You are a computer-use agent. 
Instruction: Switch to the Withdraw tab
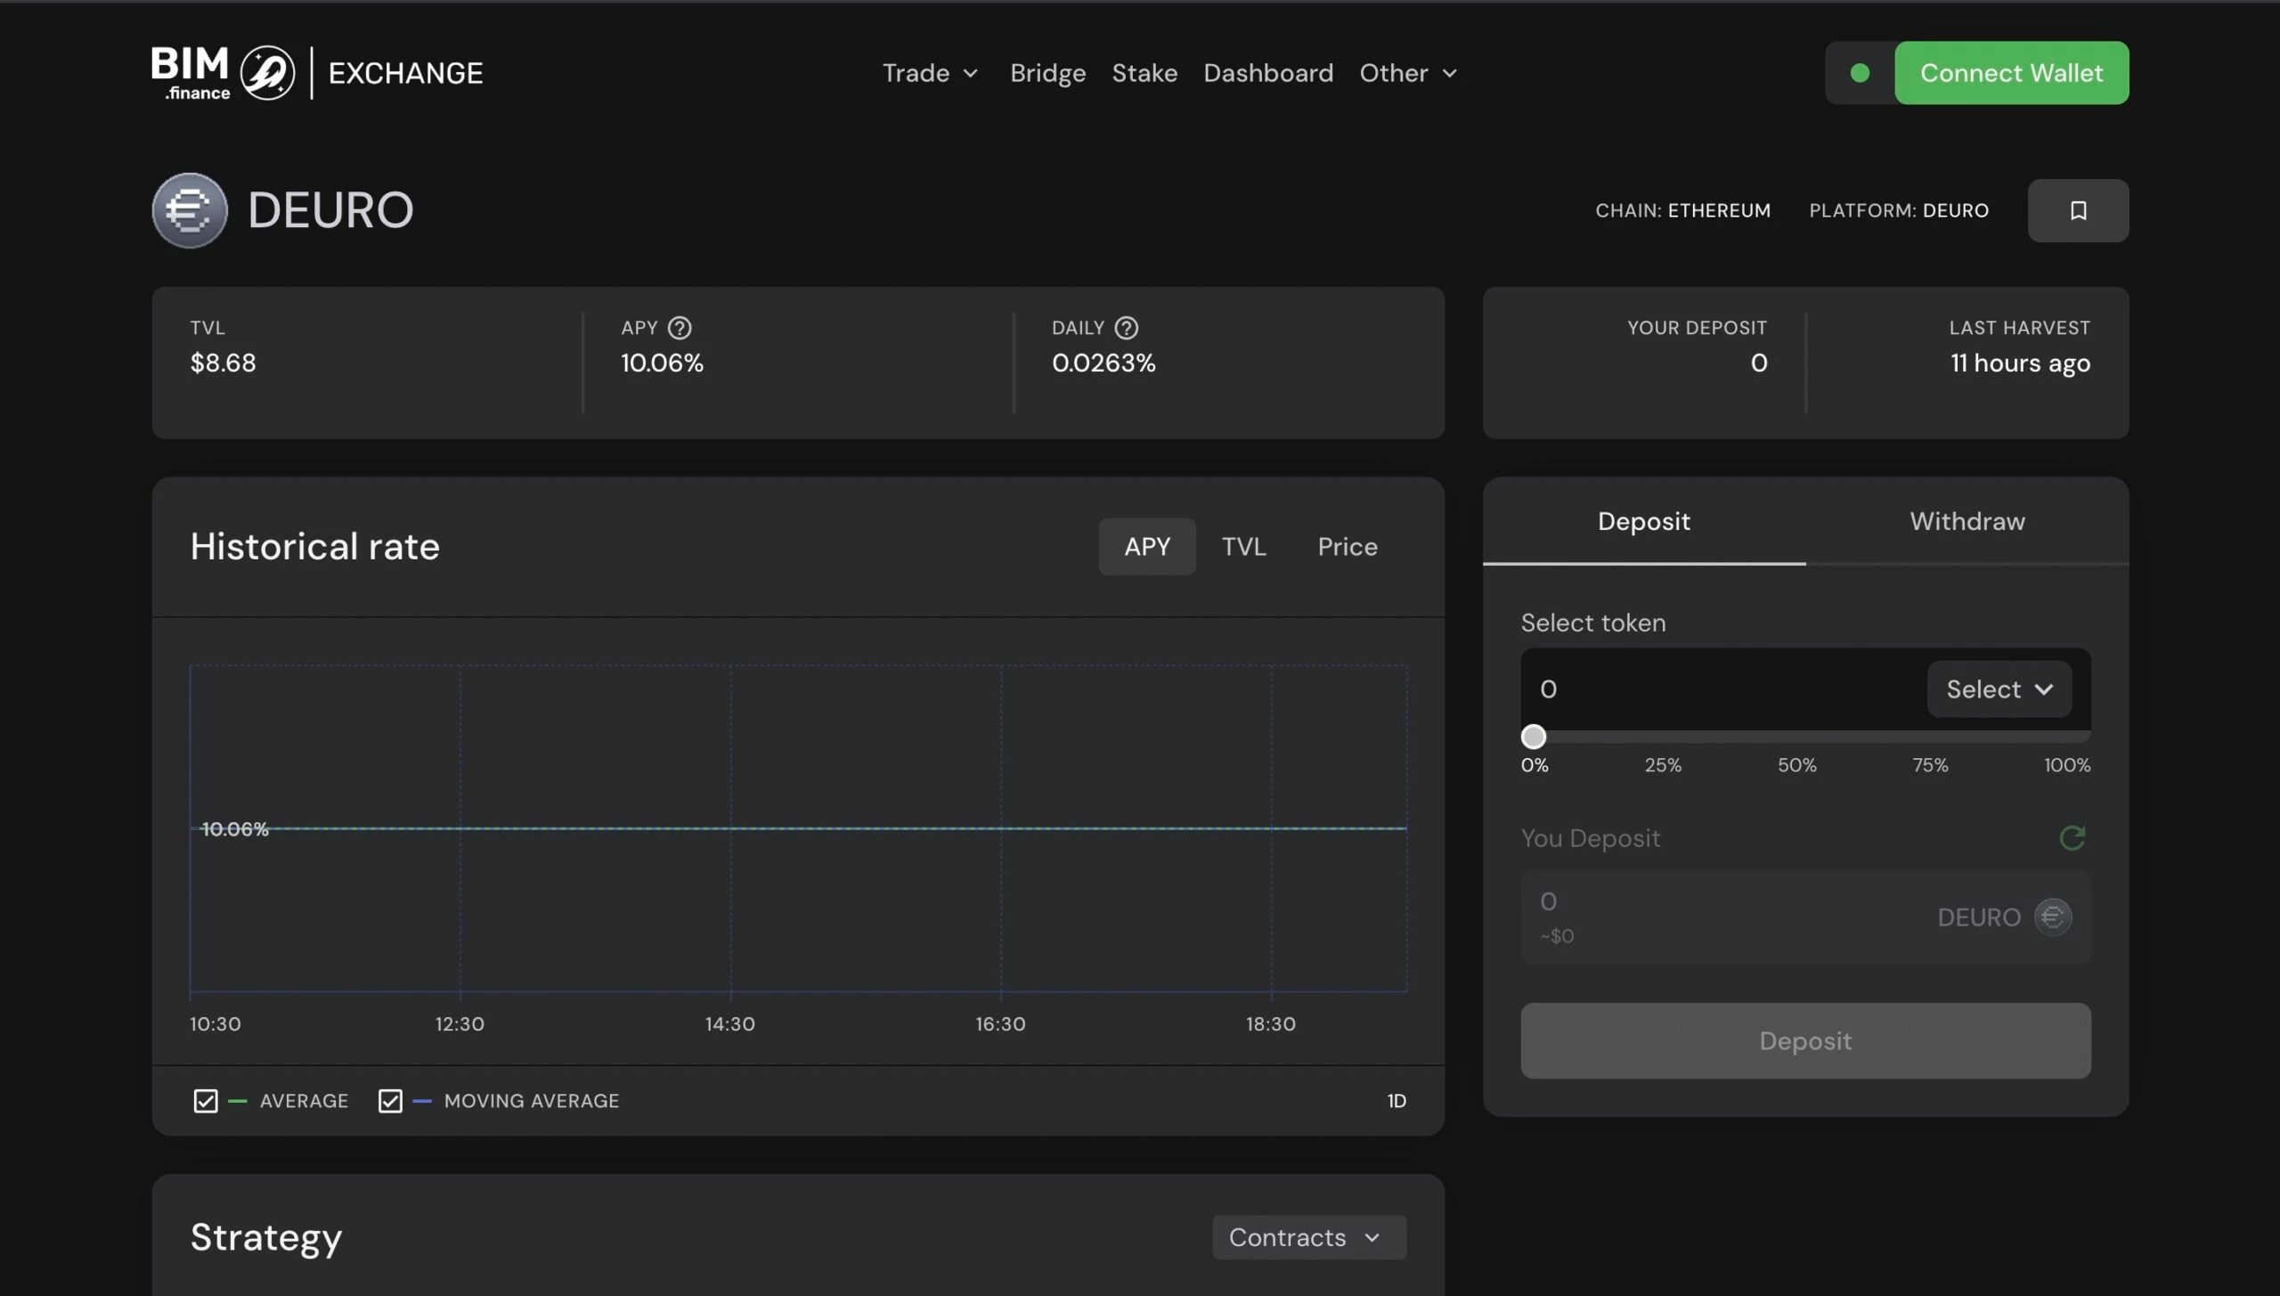tap(1966, 521)
